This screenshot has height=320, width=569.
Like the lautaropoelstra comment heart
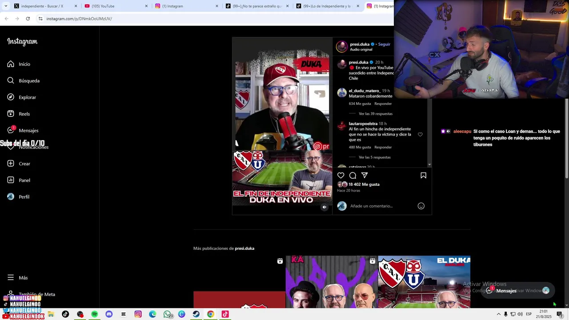click(420, 134)
